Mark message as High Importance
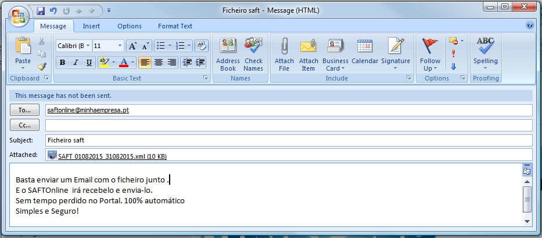This screenshot has height=238, width=542. tap(454, 54)
